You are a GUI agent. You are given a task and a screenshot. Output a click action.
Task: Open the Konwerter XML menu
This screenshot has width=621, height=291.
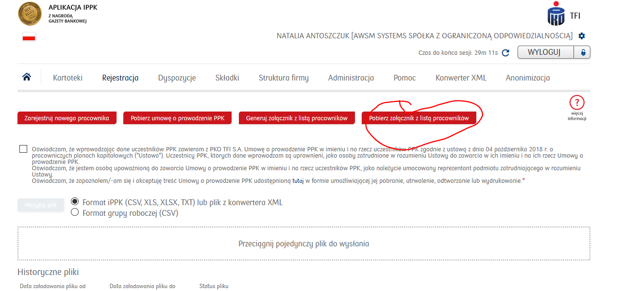click(x=461, y=78)
